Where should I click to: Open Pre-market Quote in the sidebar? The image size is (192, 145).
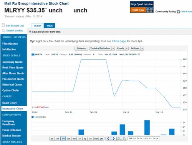click(x=13, y=79)
